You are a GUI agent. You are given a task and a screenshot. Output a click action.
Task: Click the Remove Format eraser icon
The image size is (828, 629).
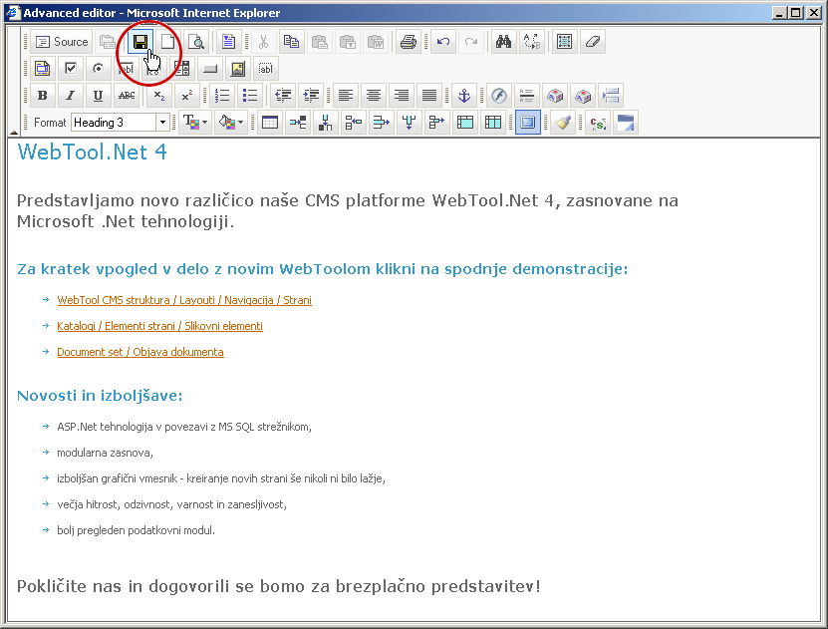pos(593,42)
